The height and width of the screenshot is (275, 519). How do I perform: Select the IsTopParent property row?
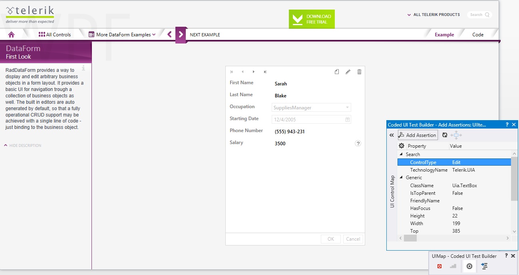coord(454,193)
